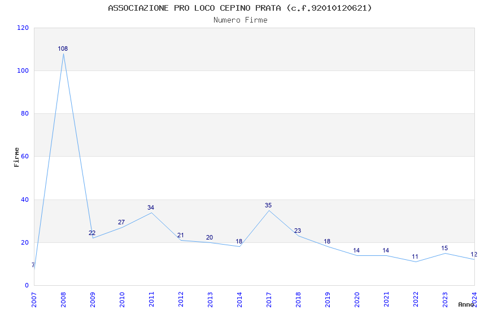Click the subtitle Numero Firme

(241, 20)
